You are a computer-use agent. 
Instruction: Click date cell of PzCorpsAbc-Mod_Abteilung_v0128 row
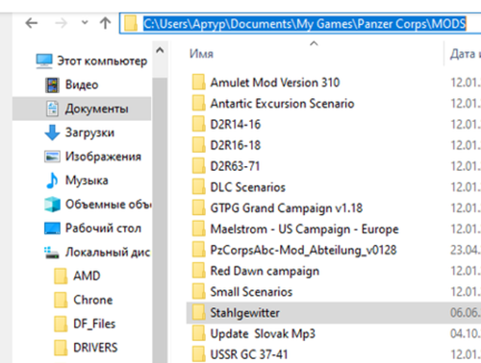(x=466, y=250)
